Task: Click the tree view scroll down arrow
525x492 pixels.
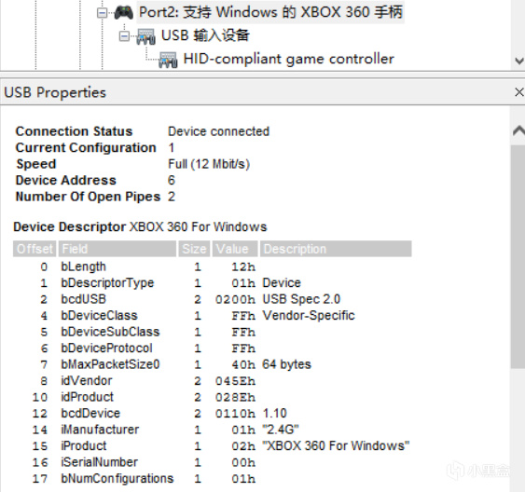Action: [519, 61]
